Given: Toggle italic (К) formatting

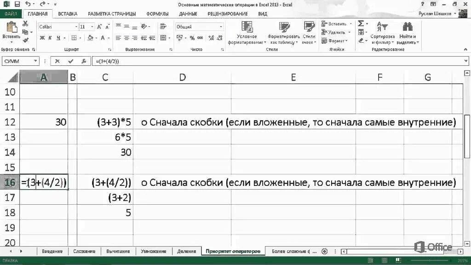Looking at the screenshot, I should tap(50, 38).
